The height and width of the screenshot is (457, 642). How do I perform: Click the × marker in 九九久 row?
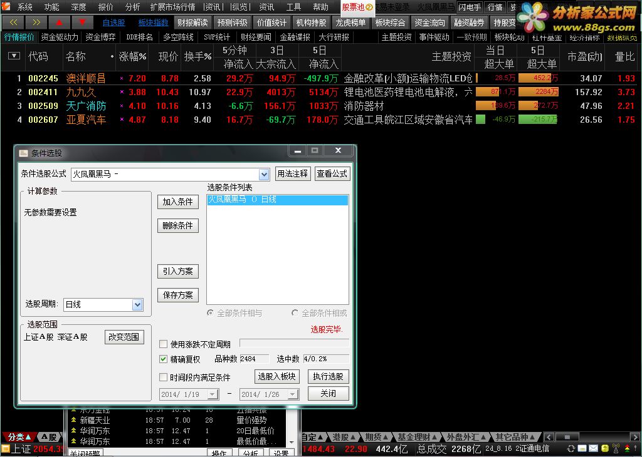coord(122,93)
